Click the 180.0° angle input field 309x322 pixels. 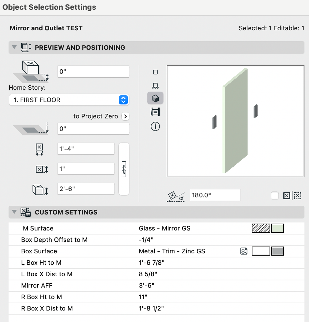pyautogui.click(x=215, y=195)
